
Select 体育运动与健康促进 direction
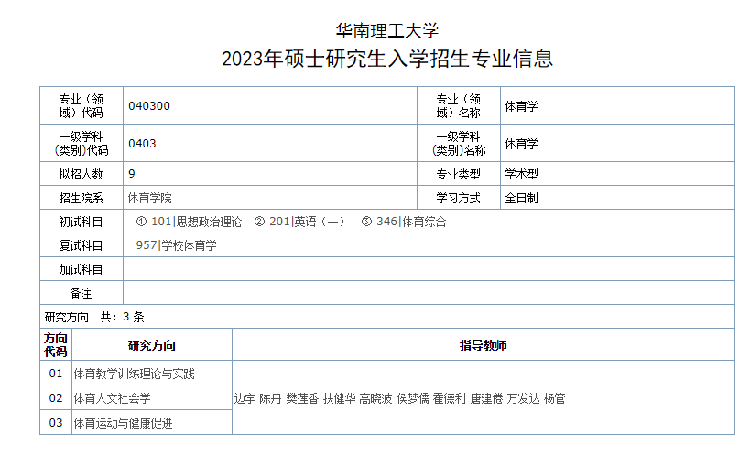tap(123, 423)
